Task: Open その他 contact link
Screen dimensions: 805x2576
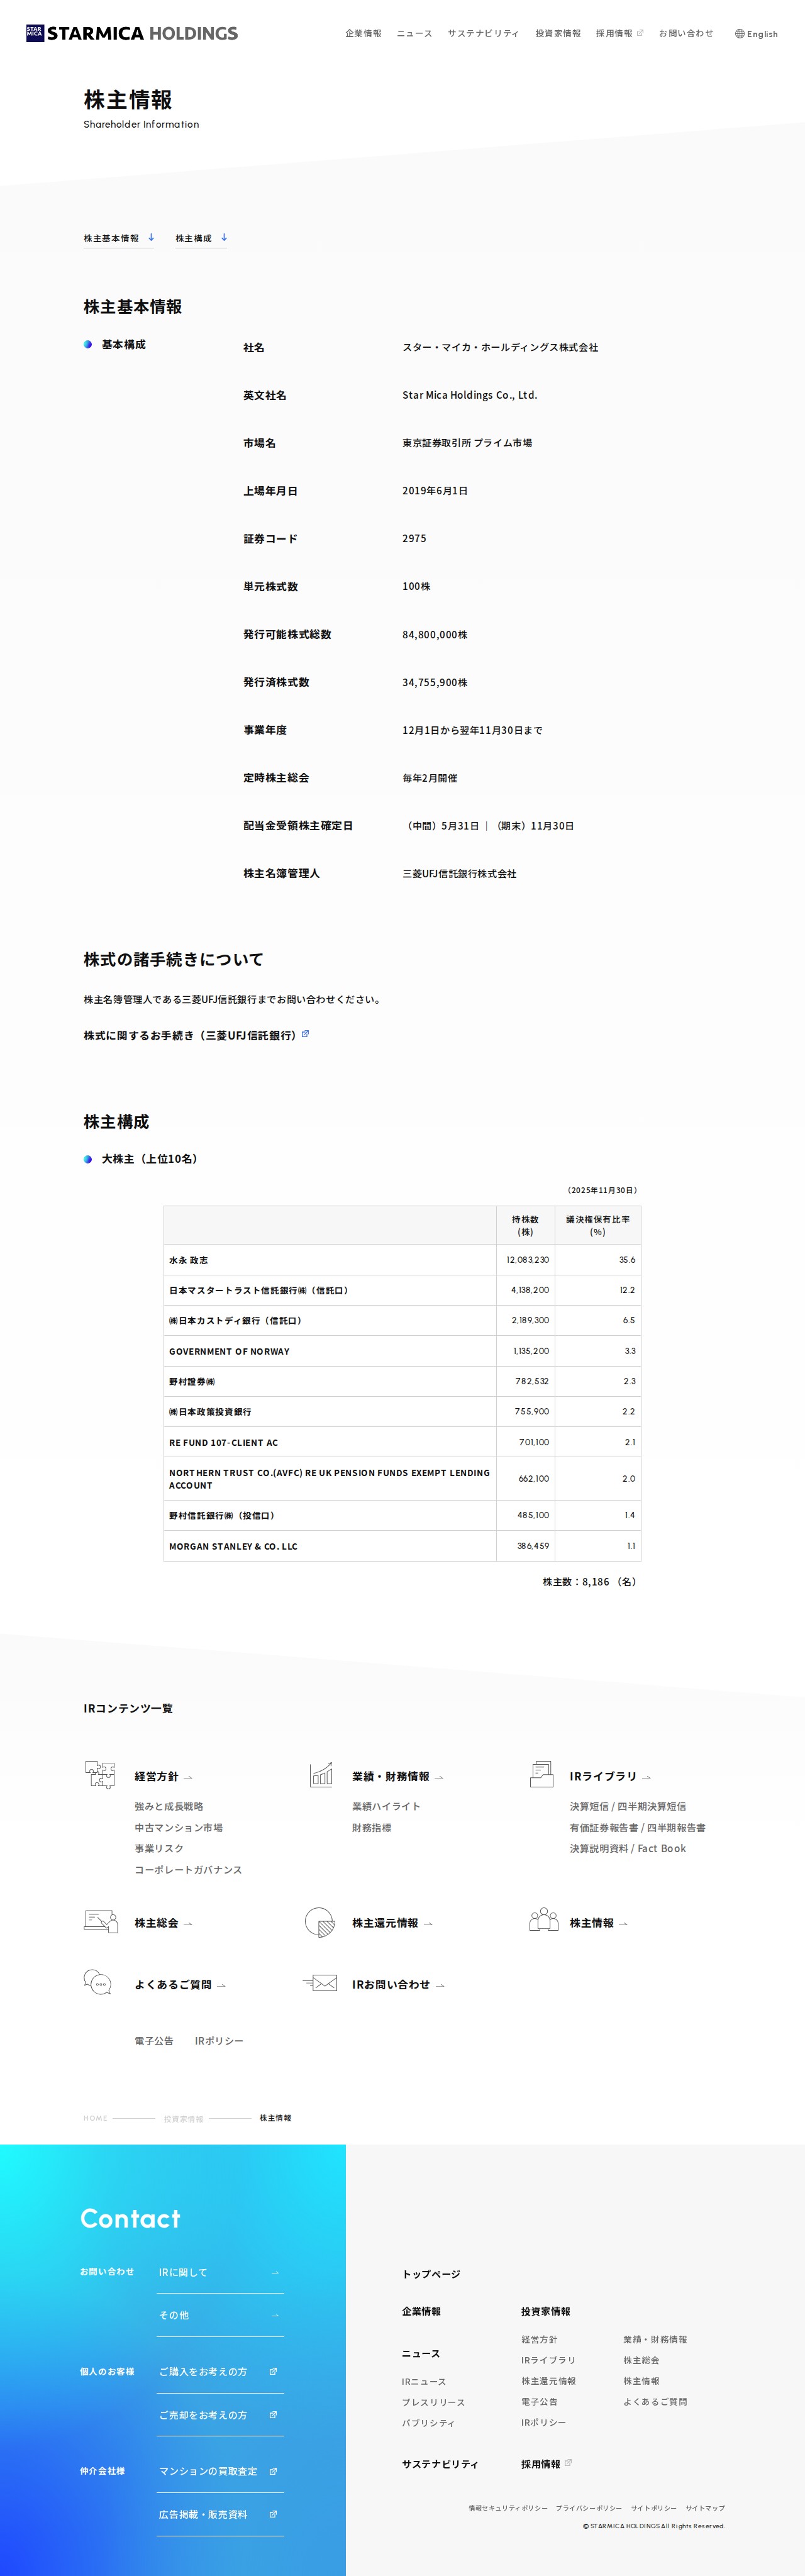Action: (220, 2315)
